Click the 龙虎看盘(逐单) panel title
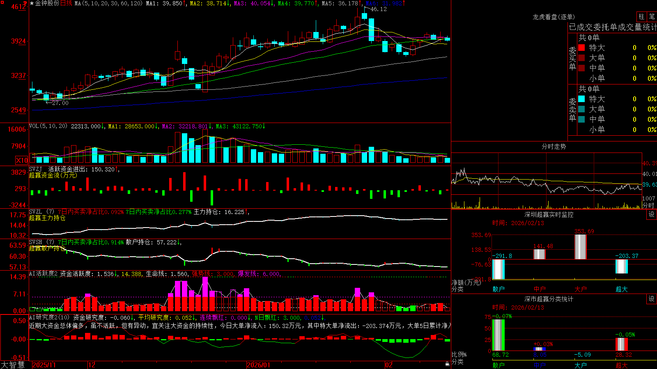The width and height of the screenshot is (657, 369). (x=554, y=17)
